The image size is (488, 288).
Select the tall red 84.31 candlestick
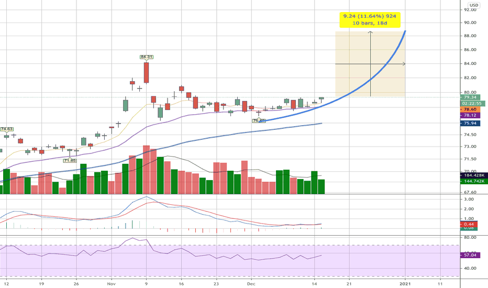[x=146, y=73]
